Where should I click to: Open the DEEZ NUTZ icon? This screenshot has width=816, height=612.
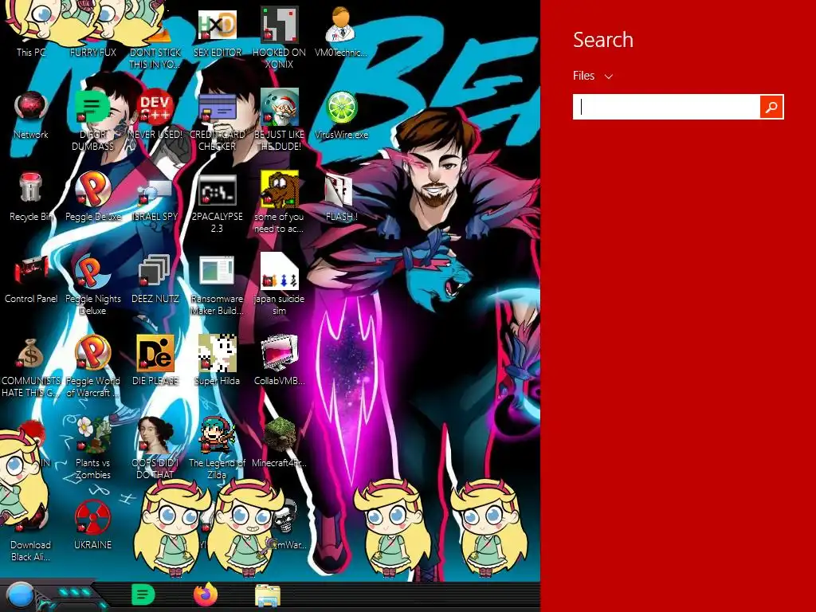click(155, 271)
